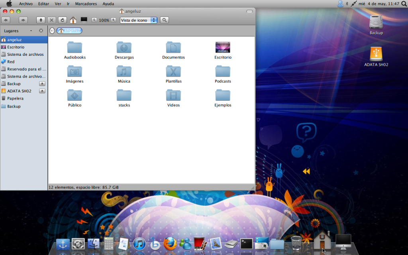Viewport: 408px width, 255px height.
Task: Select Reservado para el… volume in sidebar
Action: point(24,69)
